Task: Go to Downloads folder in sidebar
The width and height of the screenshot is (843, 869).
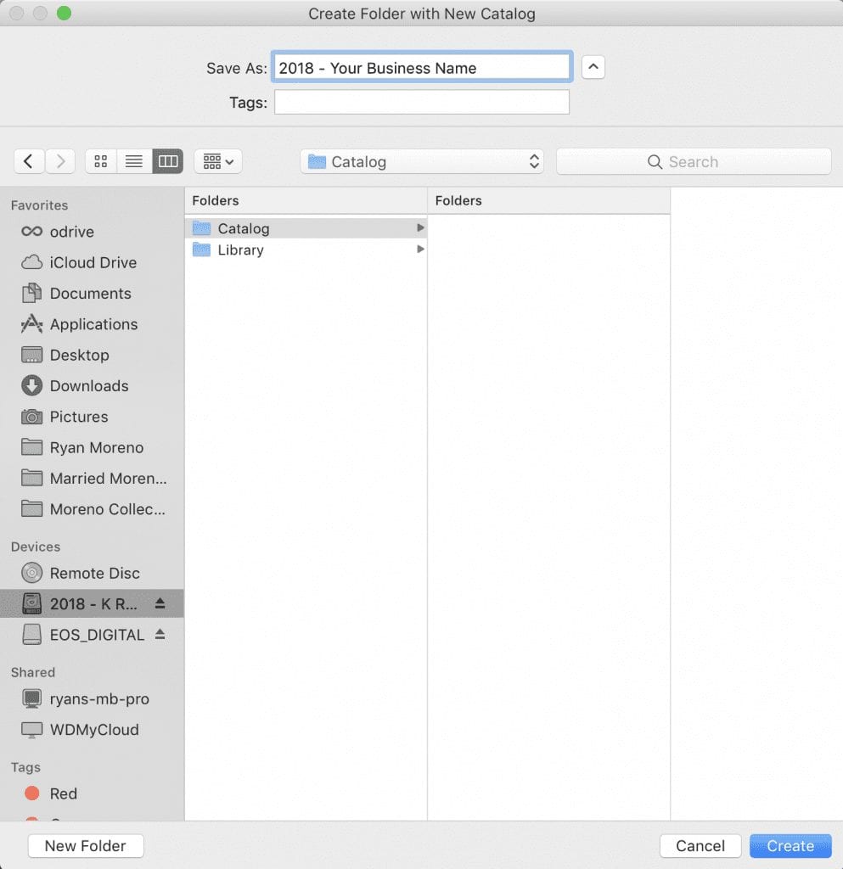Action: point(88,385)
